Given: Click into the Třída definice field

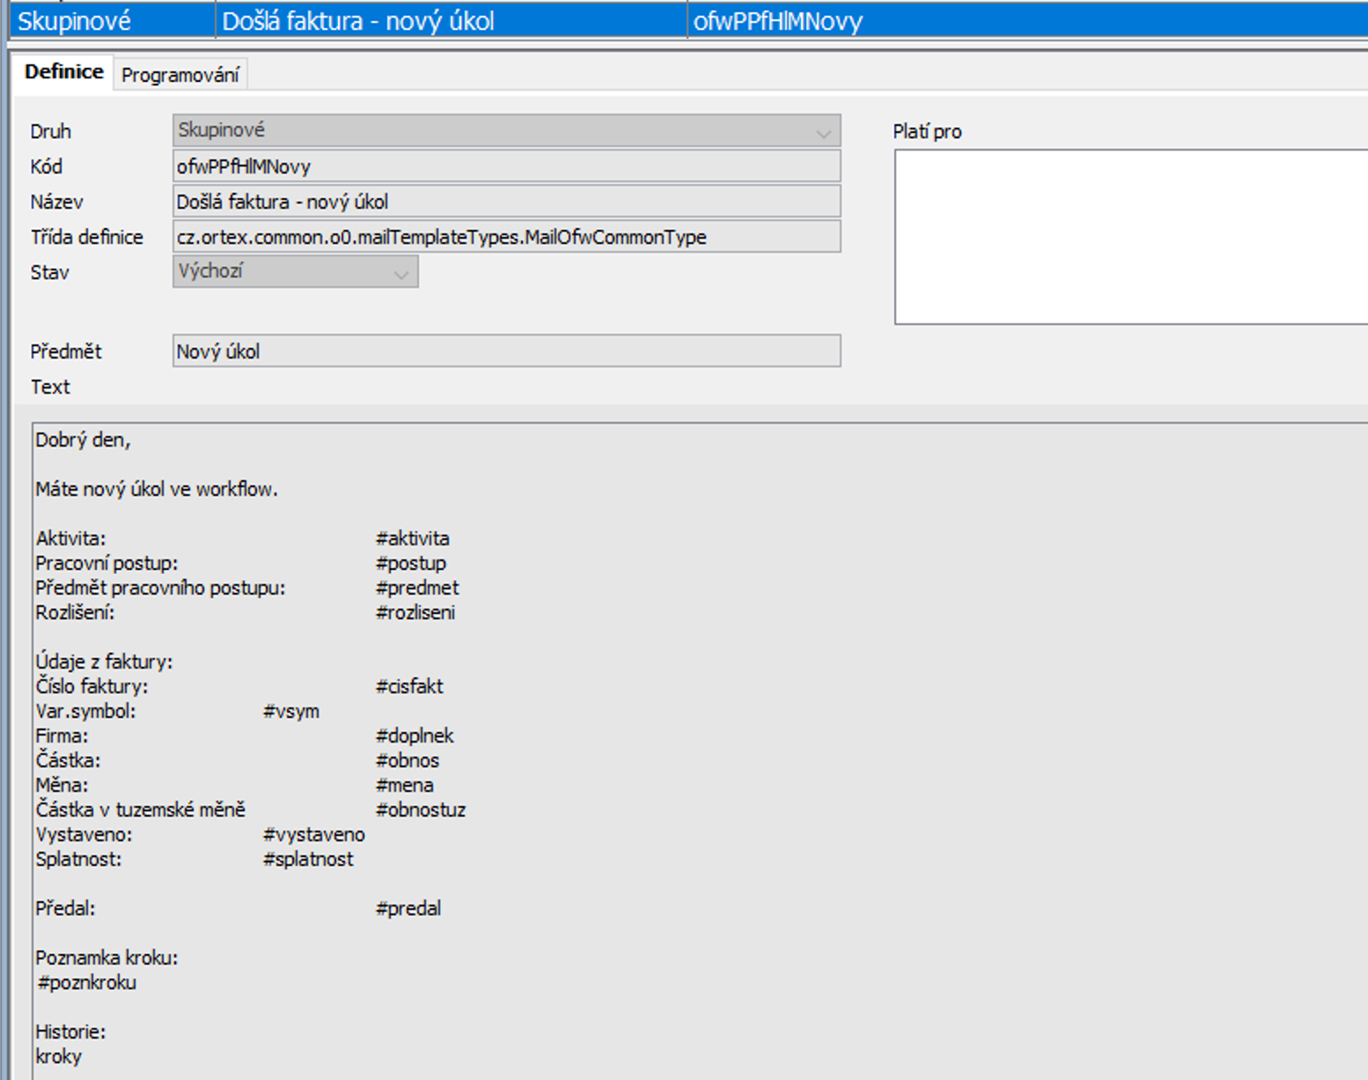Looking at the screenshot, I should pos(506,237).
